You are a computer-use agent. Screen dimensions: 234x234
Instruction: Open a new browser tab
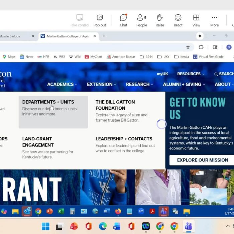104,36
